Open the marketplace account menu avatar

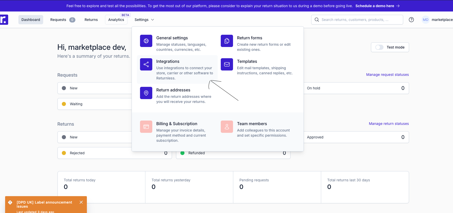(x=425, y=20)
